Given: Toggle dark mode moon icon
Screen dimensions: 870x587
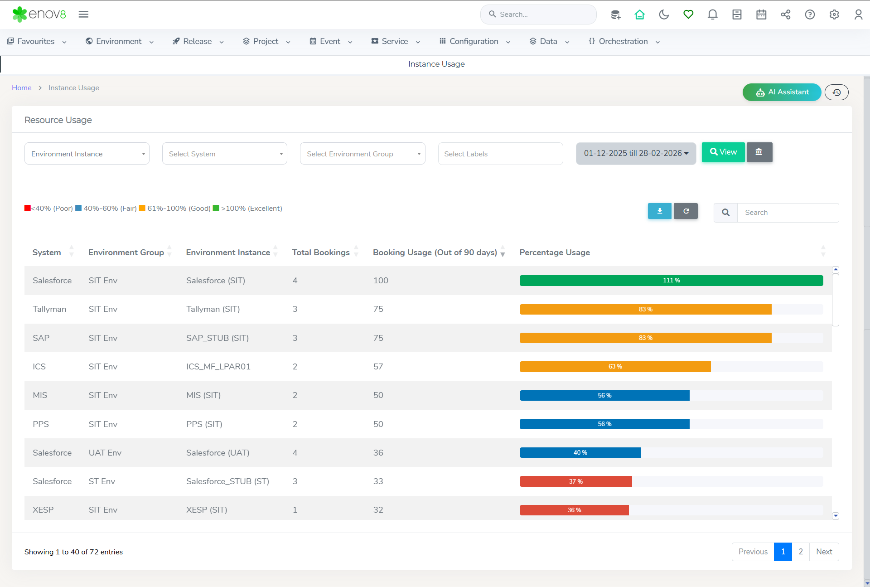Looking at the screenshot, I should click(x=664, y=15).
